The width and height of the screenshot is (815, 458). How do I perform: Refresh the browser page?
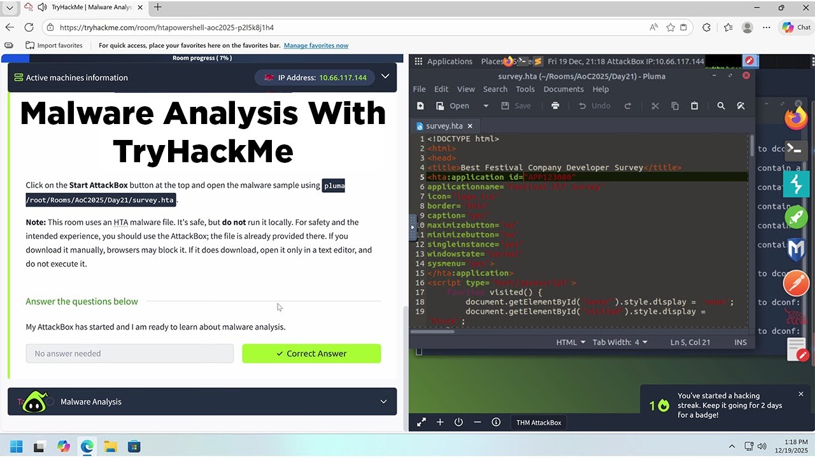[x=29, y=27]
